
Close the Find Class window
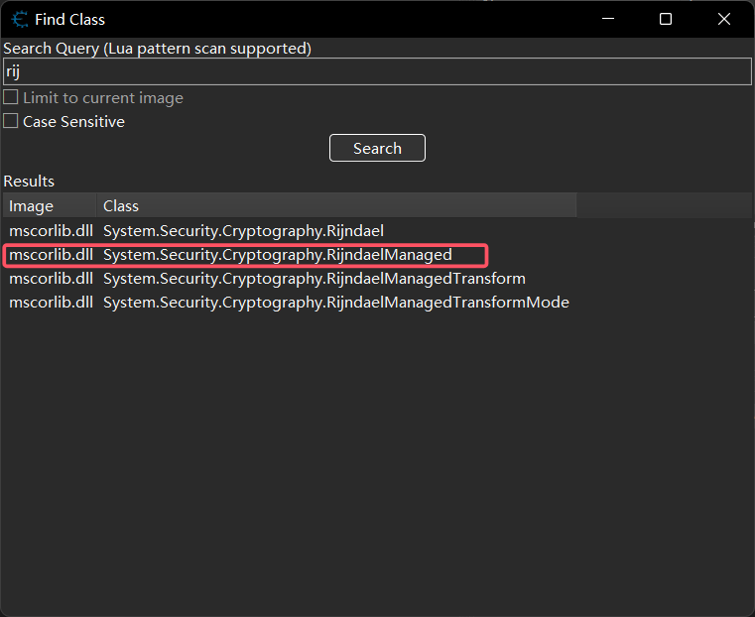click(723, 19)
